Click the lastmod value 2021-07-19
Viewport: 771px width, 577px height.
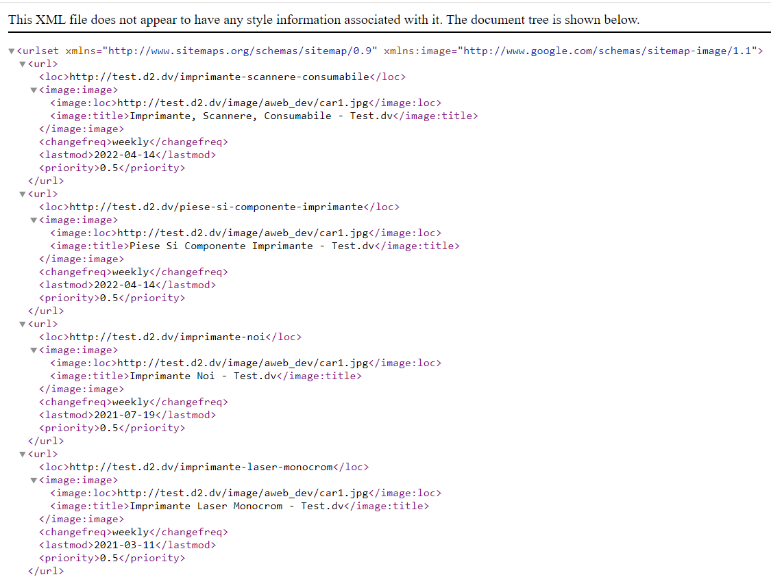point(125,415)
